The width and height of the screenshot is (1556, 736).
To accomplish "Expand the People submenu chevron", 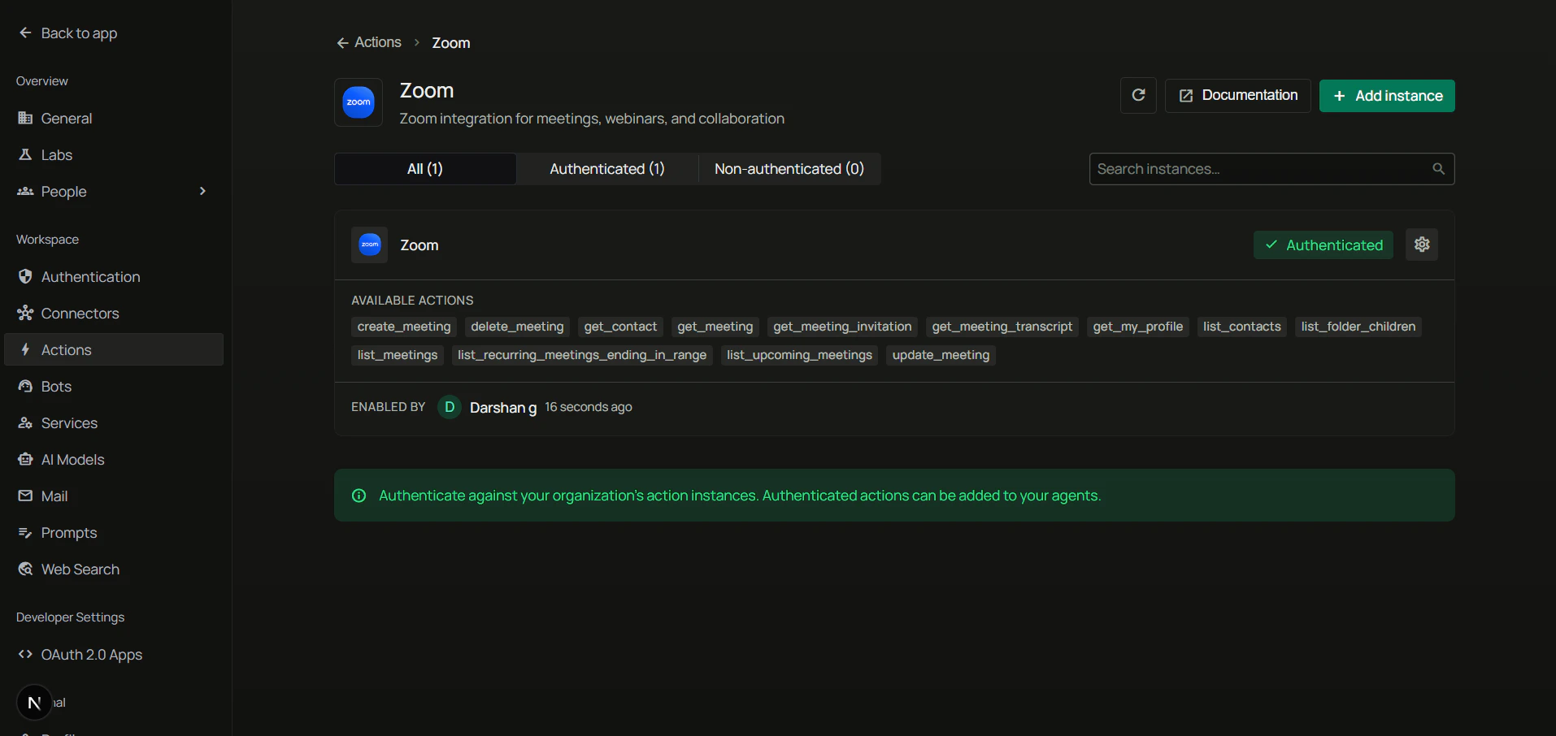I will [x=202, y=191].
